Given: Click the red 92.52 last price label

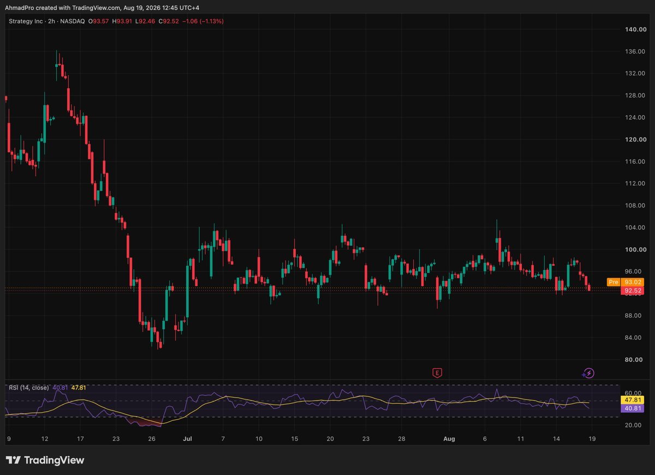Looking at the screenshot, I should [633, 291].
